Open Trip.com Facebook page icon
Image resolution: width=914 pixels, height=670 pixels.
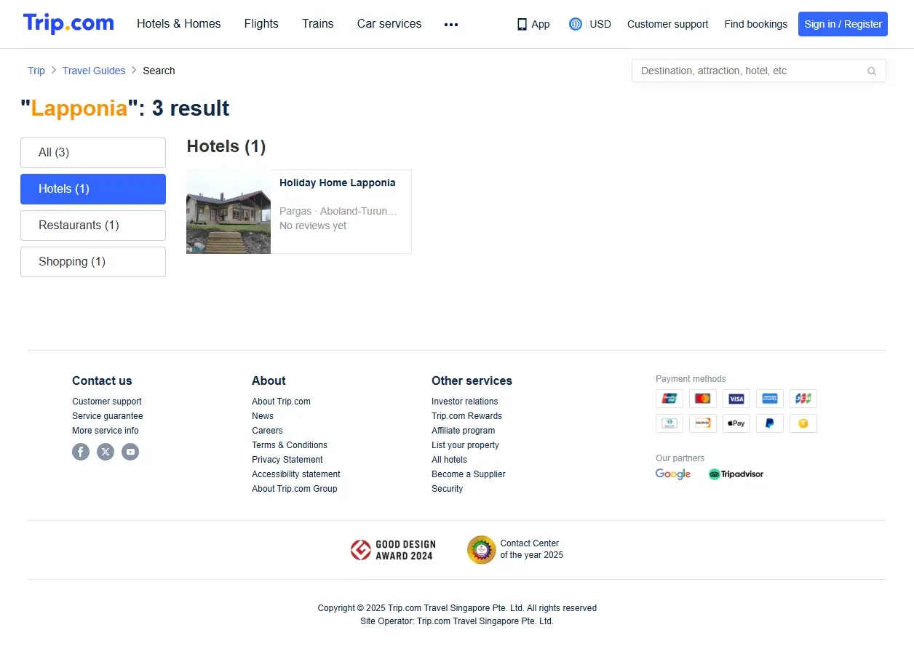point(81,452)
